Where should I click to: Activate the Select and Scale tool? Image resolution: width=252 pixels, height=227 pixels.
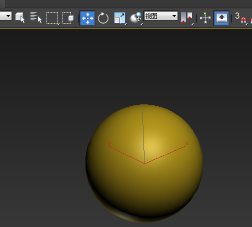coord(120,18)
